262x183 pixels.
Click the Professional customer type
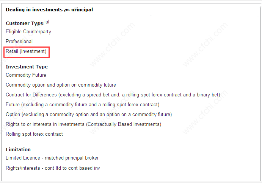[19, 41]
